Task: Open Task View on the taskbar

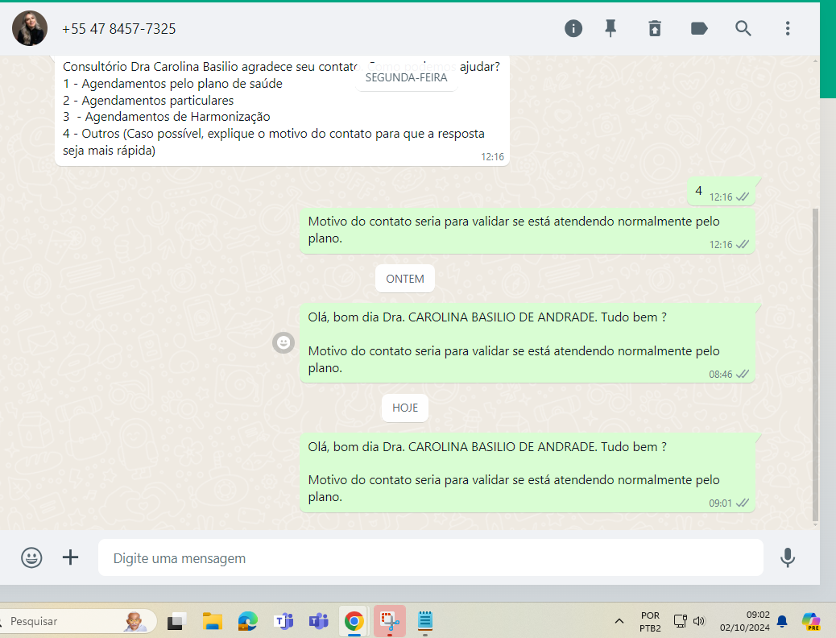Action: click(176, 621)
